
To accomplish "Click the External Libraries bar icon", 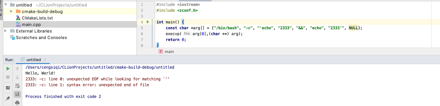I will tap(12, 31).
